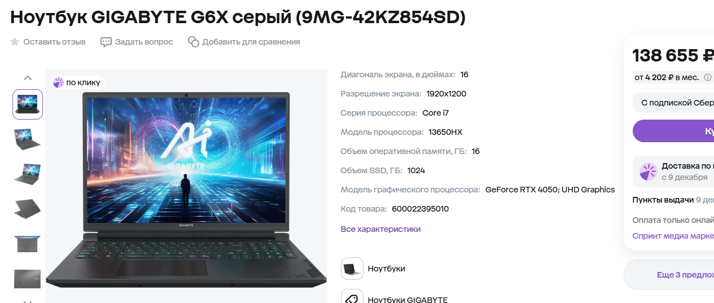Select the closed-lid laptop thumbnail
Viewport: 714px width, 303px height.
[28, 209]
